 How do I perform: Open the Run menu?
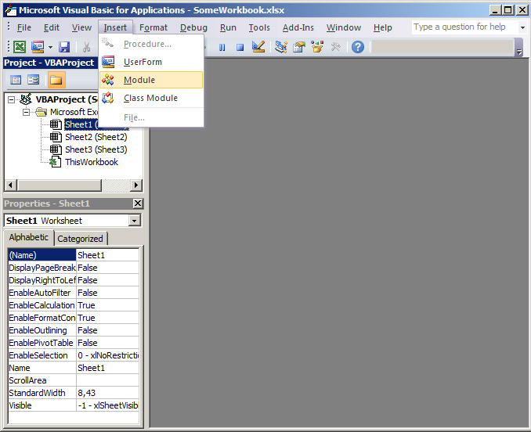228,27
